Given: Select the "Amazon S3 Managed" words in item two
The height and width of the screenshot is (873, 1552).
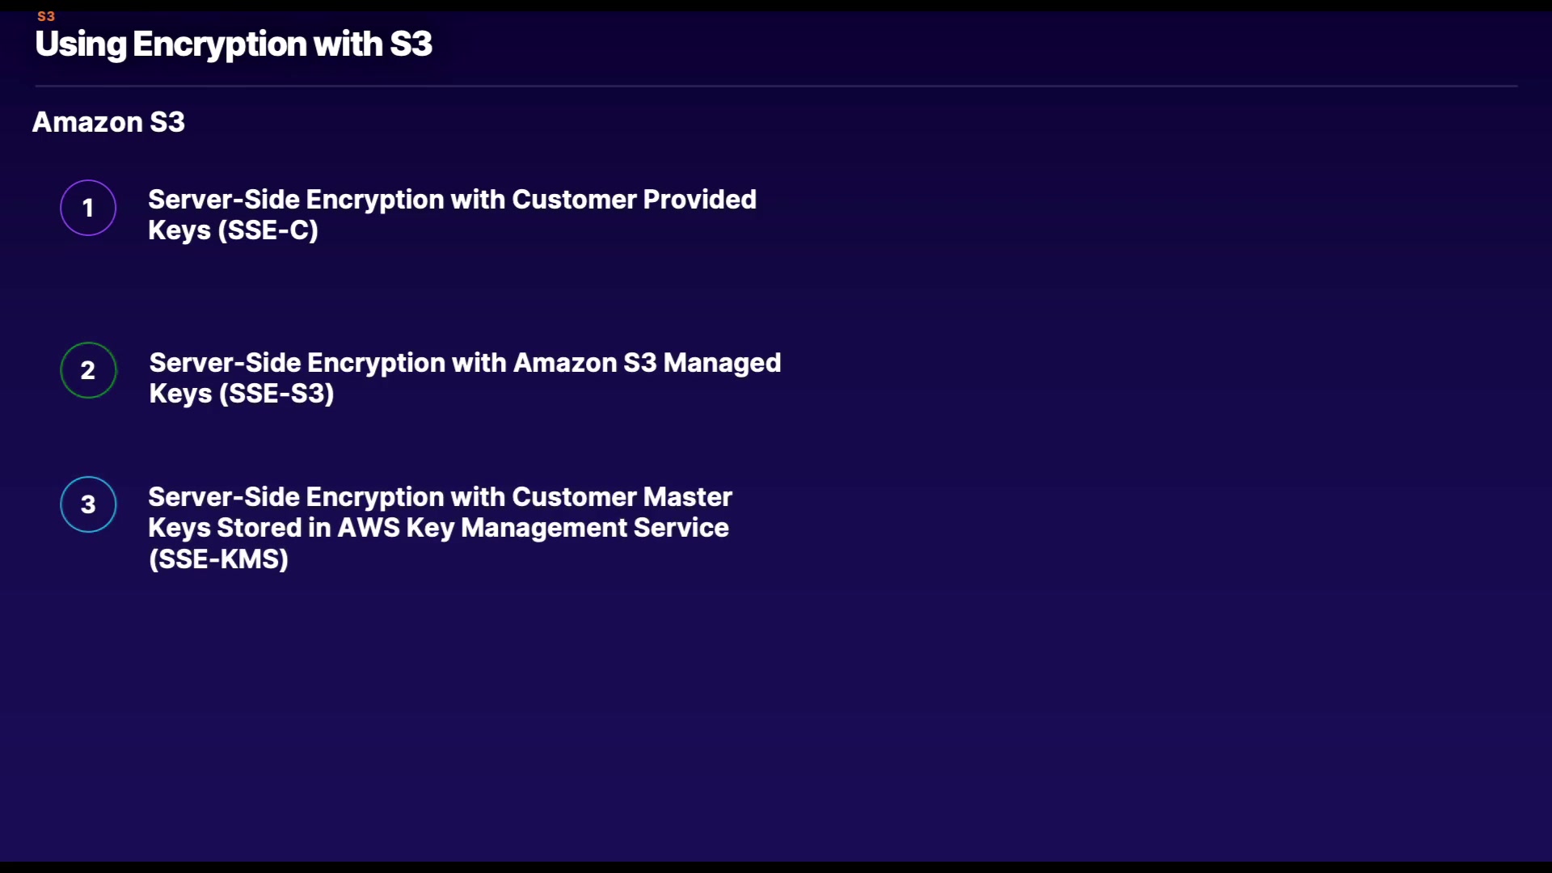Looking at the screenshot, I should pyautogui.click(x=647, y=363).
